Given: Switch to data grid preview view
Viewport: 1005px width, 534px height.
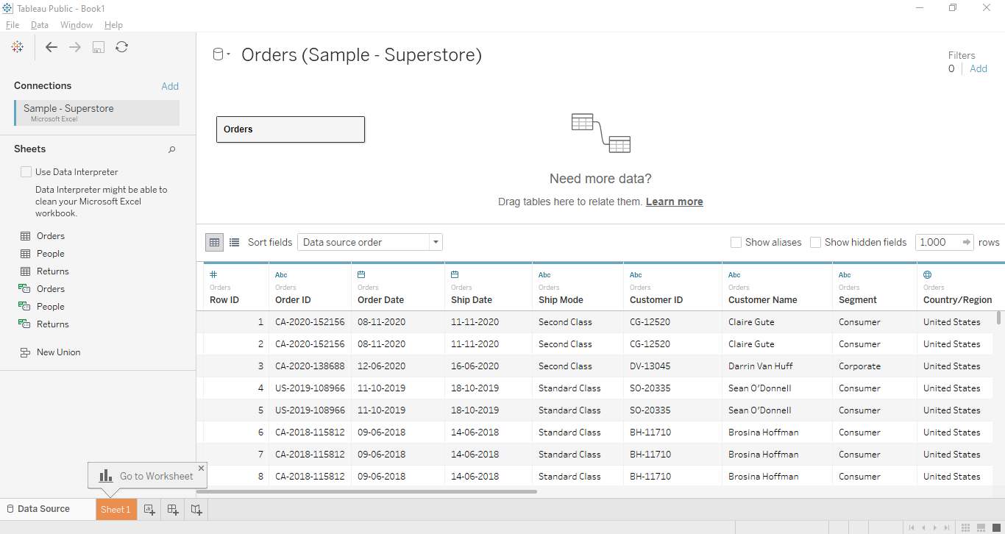Looking at the screenshot, I should [x=214, y=242].
